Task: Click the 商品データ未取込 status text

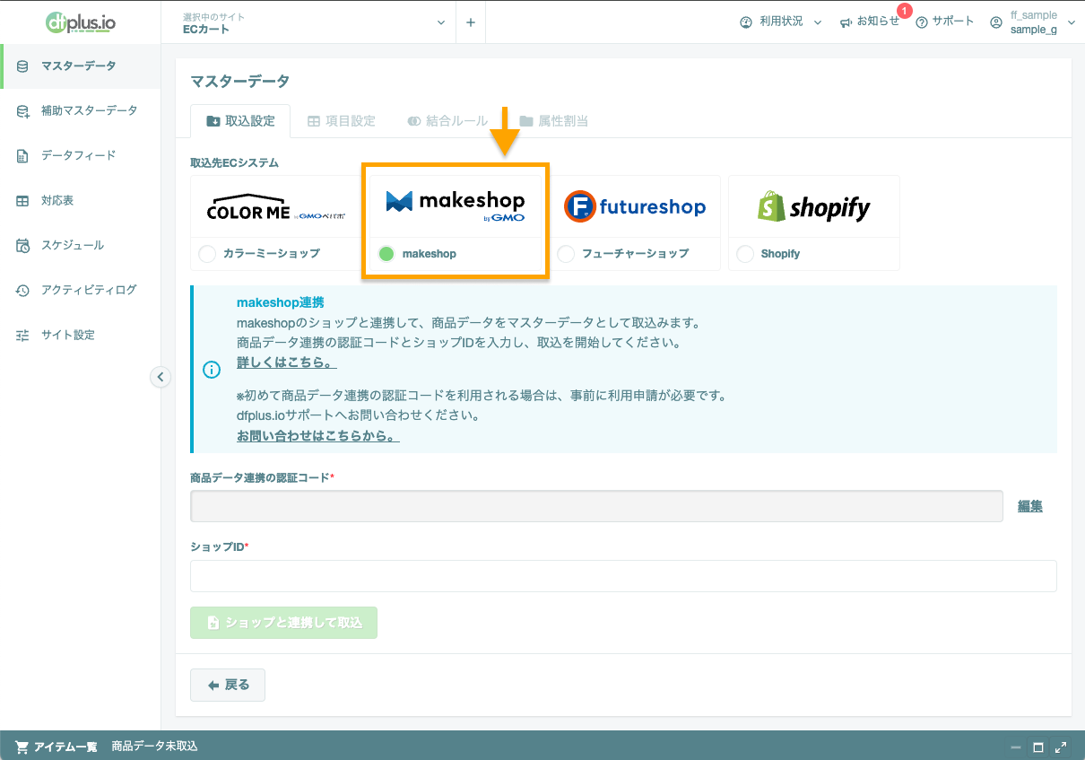Action: [x=154, y=747]
